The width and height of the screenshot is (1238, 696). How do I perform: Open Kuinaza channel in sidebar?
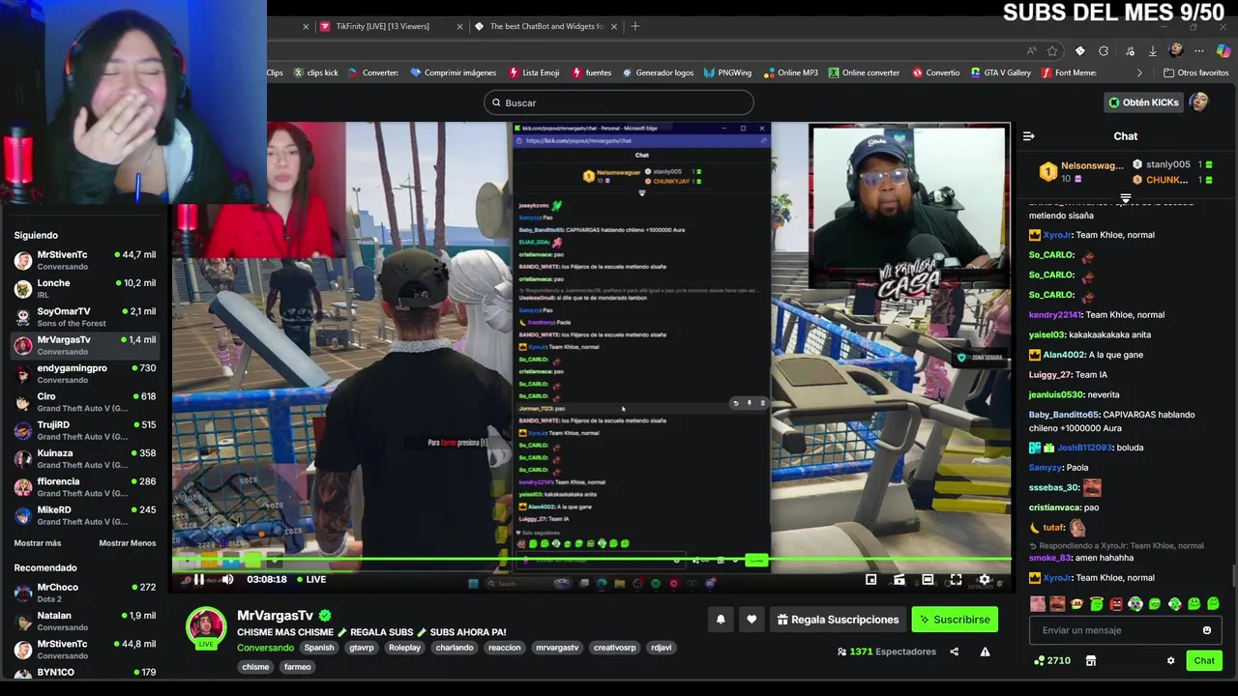coord(84,458)
